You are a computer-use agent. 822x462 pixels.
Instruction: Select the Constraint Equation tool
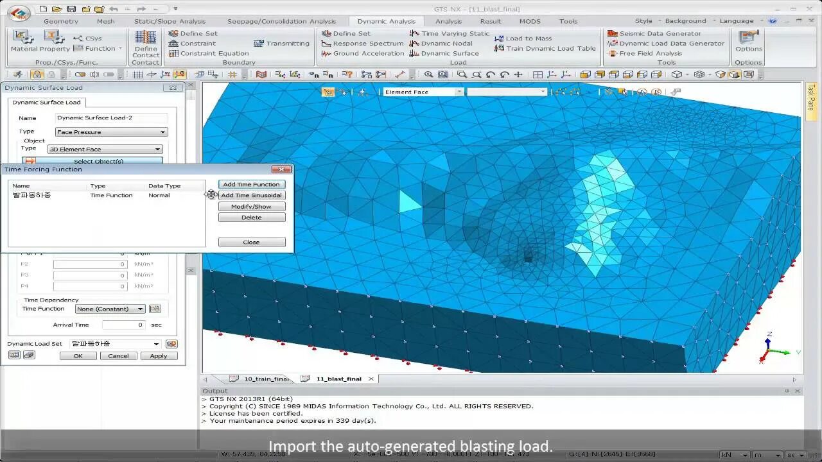click(208, 53)
